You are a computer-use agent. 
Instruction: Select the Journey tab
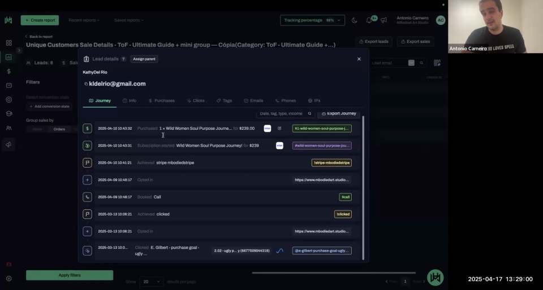tap(100, 101)
